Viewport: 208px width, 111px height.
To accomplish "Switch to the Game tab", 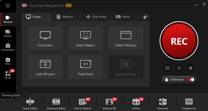I will [123, 17].
